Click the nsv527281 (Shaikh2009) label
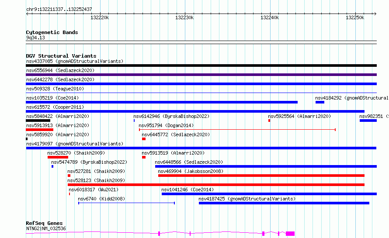389x238 pixels. 96,171
